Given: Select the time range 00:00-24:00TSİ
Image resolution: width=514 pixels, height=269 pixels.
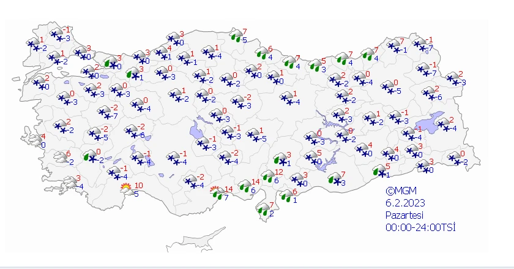Looking at the screenshot, I should pyautogui.click(x=420, y=227).
